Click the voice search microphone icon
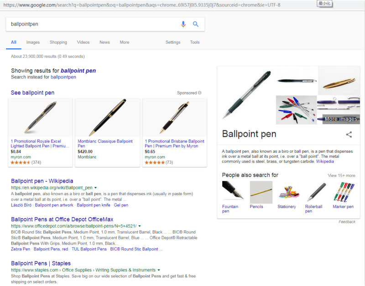The width and height of the screenshot is (365, 286). coord(183,24)
